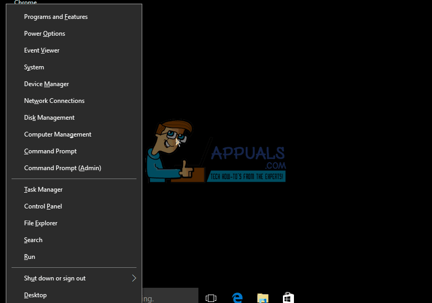
Task: Open Task View from the taskbar
Action: pos(211,297)
